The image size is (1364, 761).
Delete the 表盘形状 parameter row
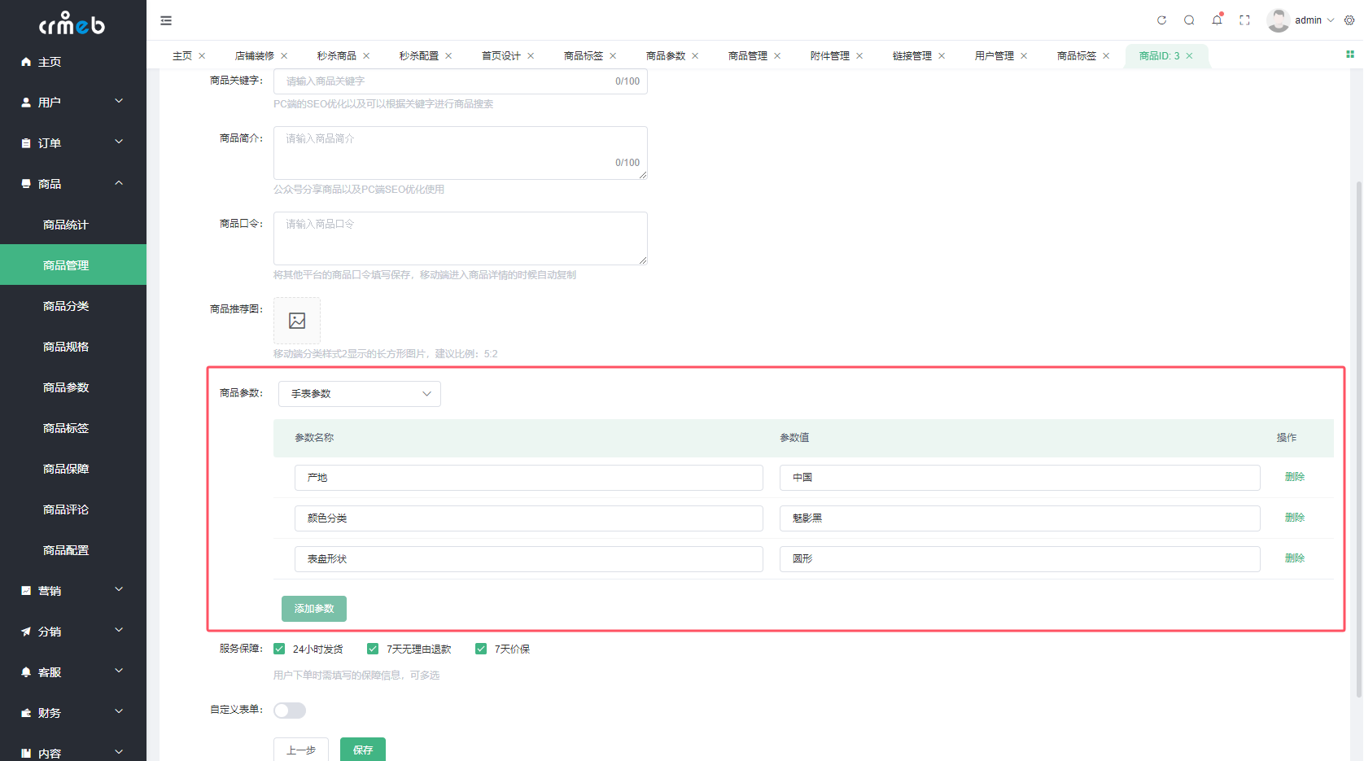(x=1295, y=558)
